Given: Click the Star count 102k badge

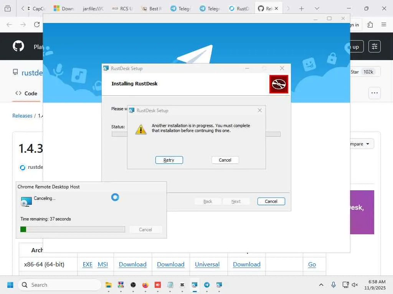Looking at the screenshot, I should point(368,72).
